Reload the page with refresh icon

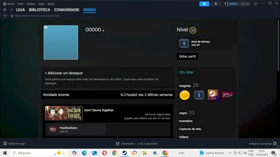[x=5, y=16]
